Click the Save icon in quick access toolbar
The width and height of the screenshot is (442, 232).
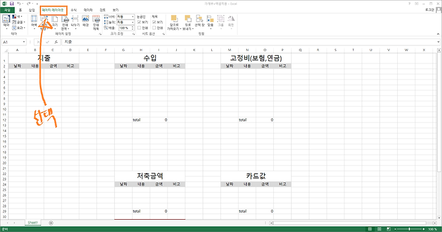[12, 4]
